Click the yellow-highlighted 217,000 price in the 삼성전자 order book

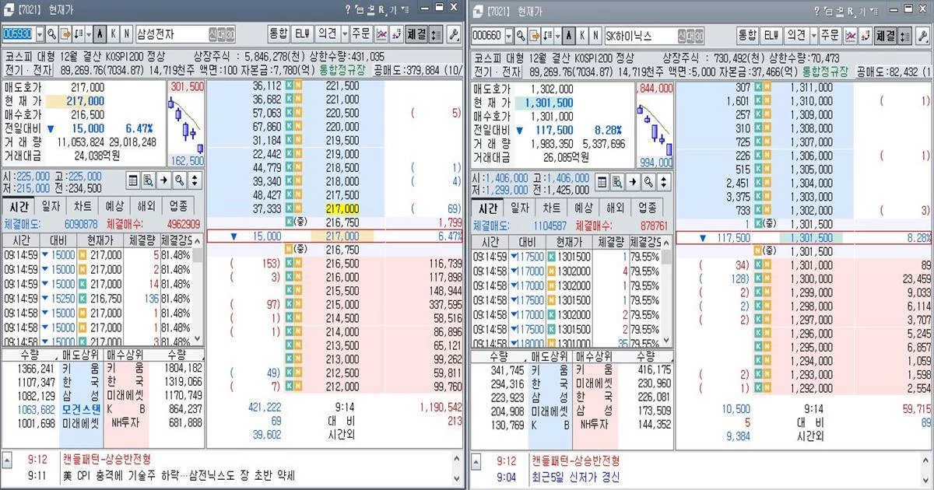(x=342, y=208)
